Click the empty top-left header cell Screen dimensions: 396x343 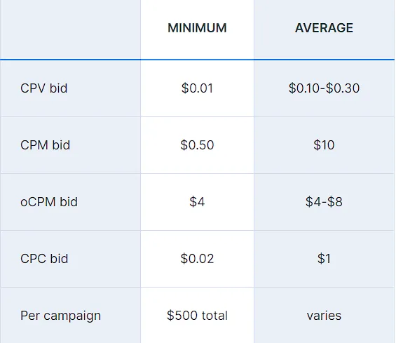[x=71, y=29]
